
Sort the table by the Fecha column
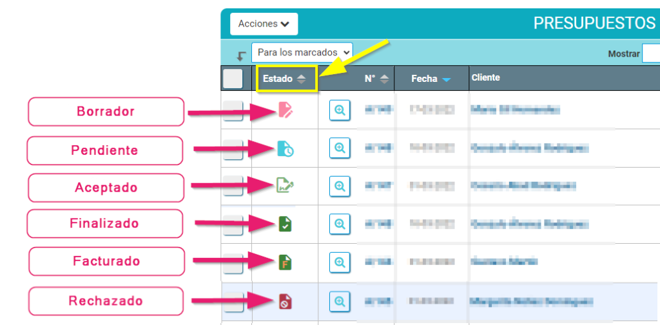tap(431, 79)
